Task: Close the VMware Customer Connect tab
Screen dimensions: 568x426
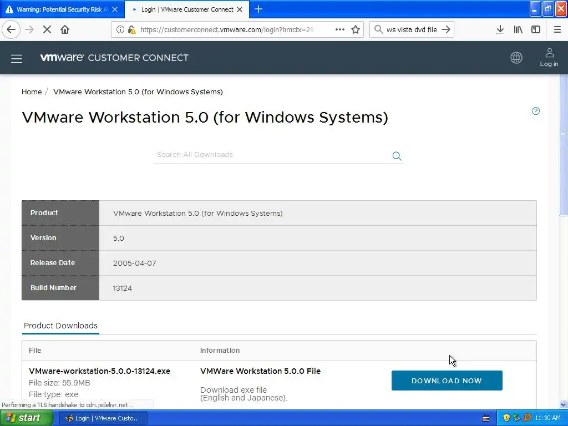Action: pos(240,9)
